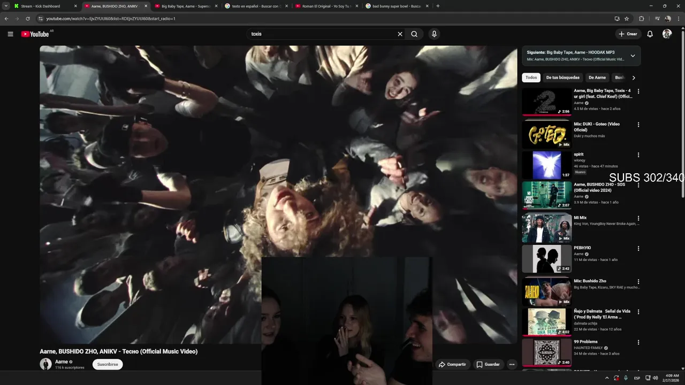Image resolution: width=685 pixels, height=385 pixels.
Task: Open Chrome profile avatar
Action: pos(668,18)
